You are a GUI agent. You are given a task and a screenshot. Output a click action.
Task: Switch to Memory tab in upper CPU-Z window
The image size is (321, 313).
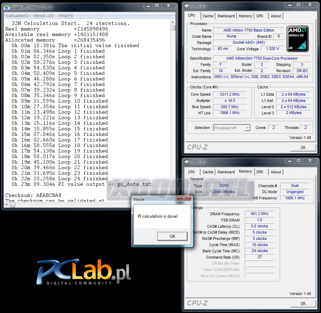tap(245, 16)
